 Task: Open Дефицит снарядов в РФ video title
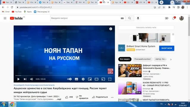click(156, 67)
